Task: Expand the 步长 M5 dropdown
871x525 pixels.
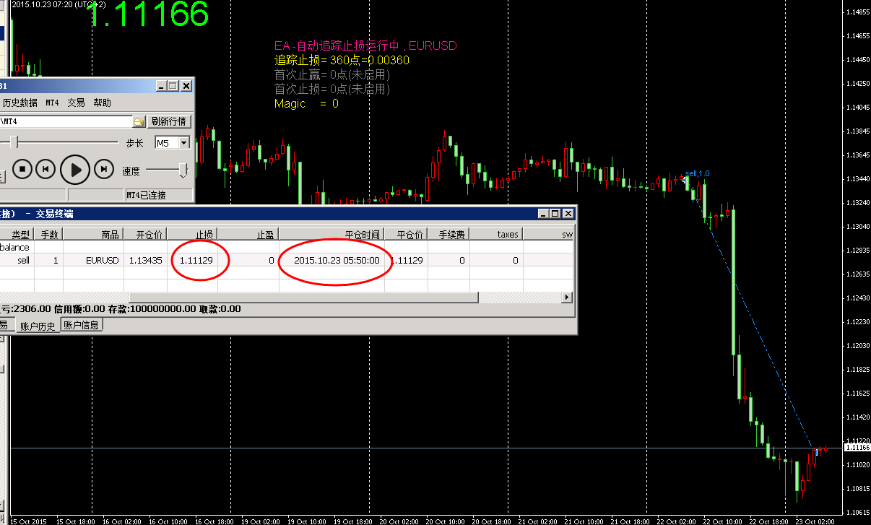Action: pyautogui.click(x=183, y=143)
